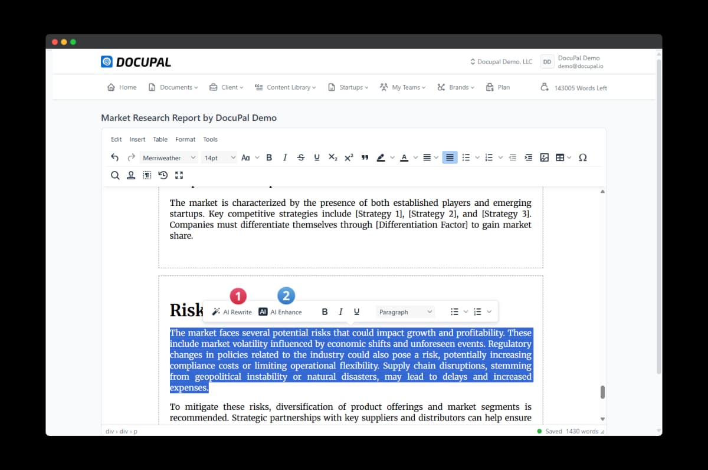The image size is (708, 470).
Task: Click the undo arrow in the toolbar
Action: point(115,157)
